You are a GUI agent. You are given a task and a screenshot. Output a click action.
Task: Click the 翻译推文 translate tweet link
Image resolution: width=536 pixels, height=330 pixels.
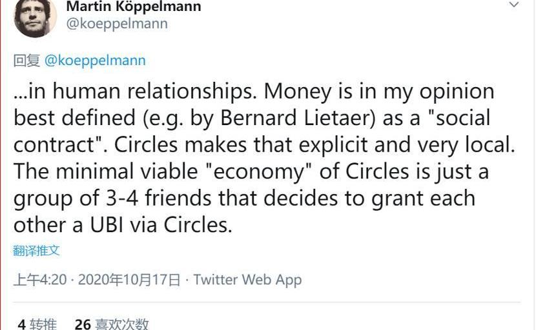click(36, 251)
